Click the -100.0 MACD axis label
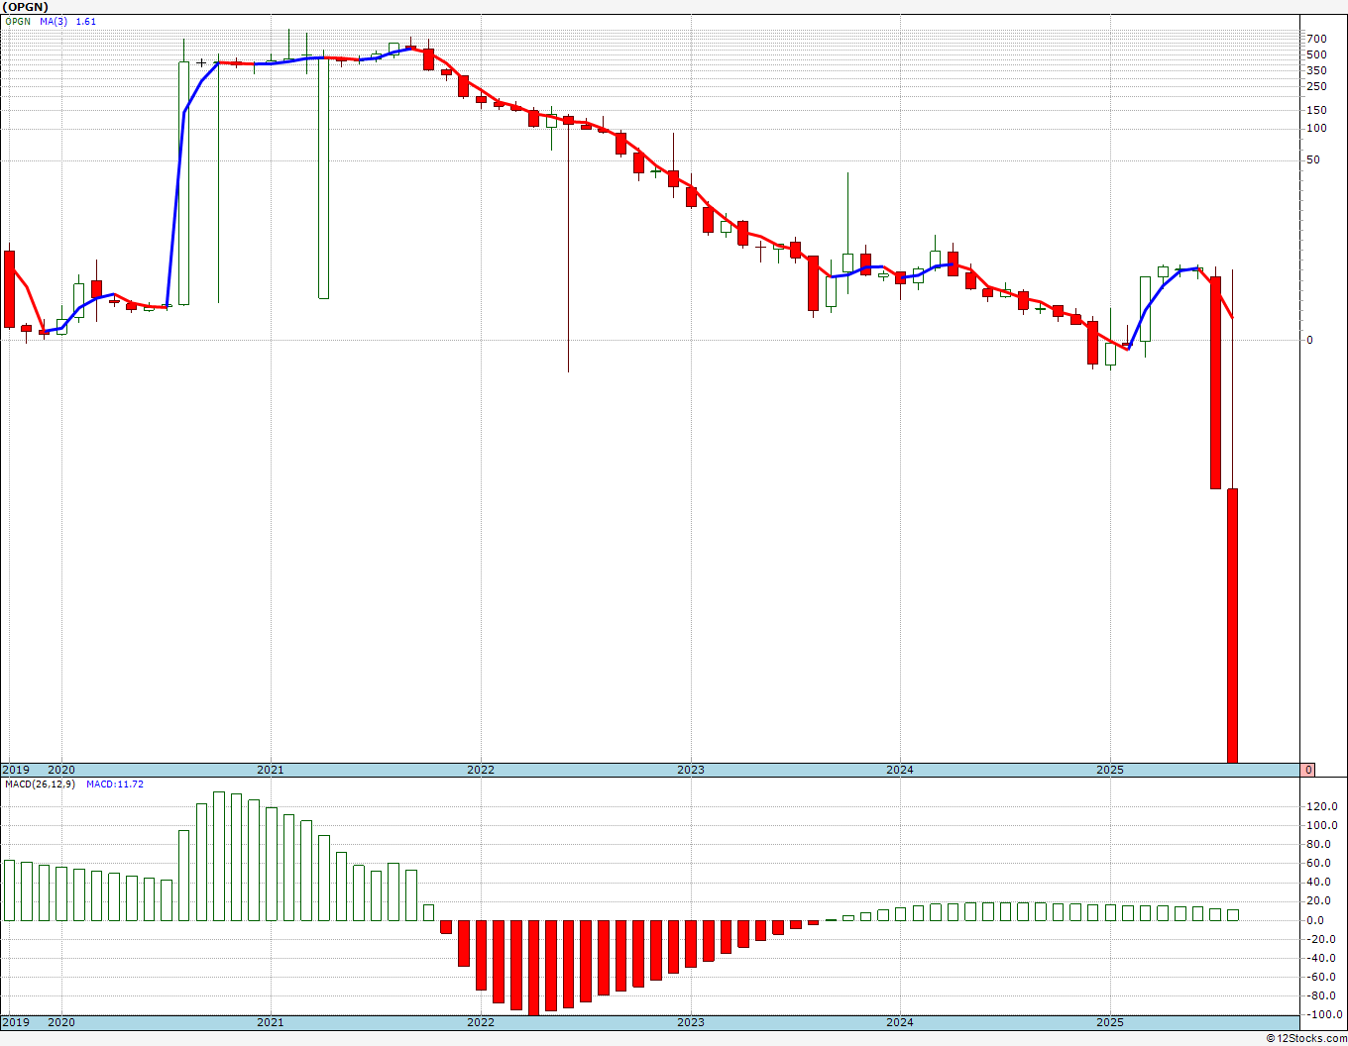Screen dimensions: 1348x1046 1322,1014
